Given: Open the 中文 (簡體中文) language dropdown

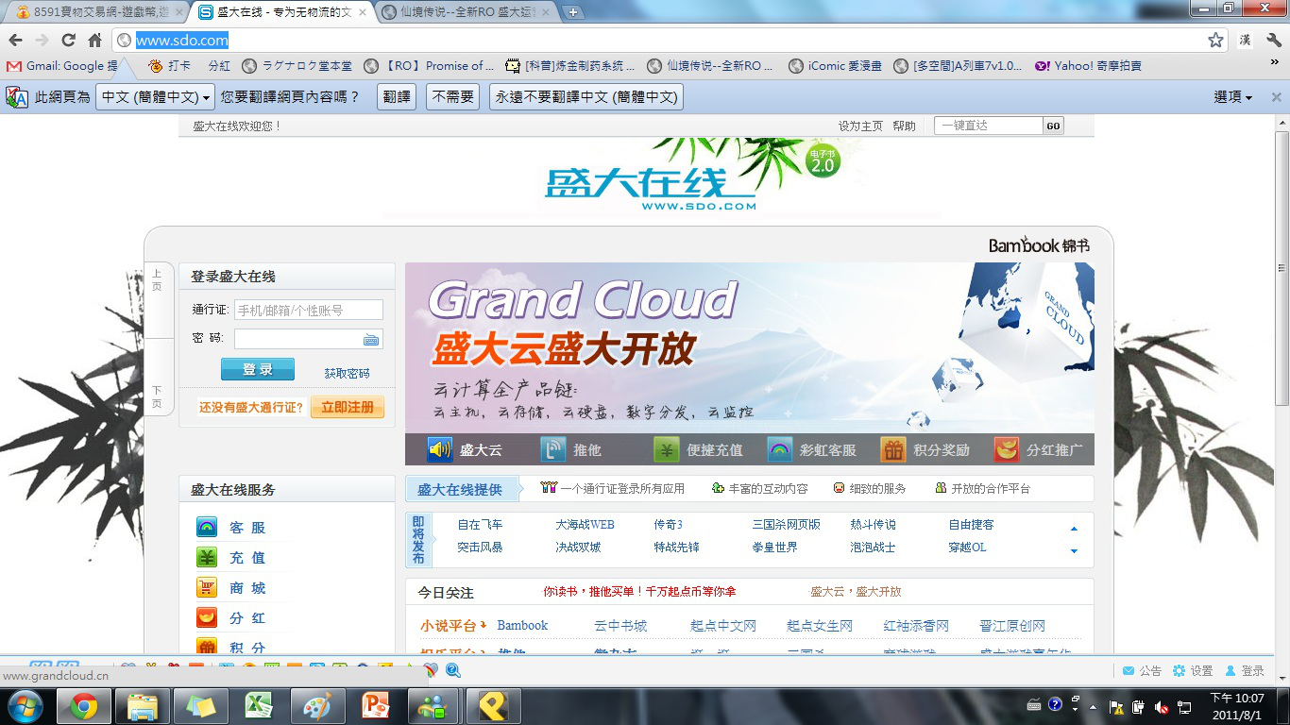Looking at the screenshot, I should coord(156,97).
